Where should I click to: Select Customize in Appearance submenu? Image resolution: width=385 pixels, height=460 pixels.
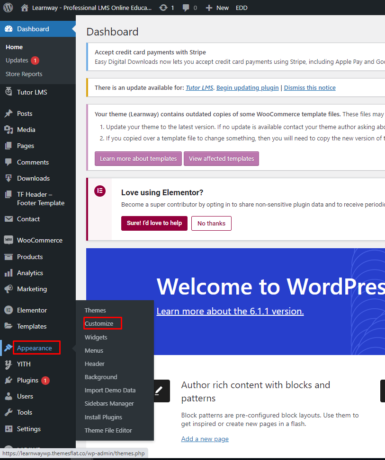99,323
